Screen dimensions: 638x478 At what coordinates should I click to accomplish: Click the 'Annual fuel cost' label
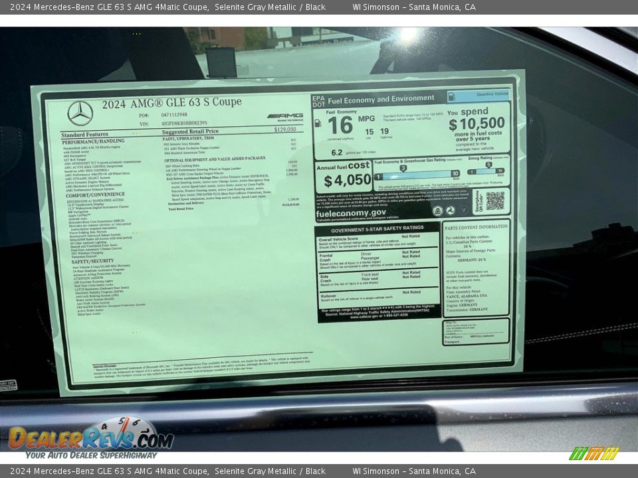343,166
